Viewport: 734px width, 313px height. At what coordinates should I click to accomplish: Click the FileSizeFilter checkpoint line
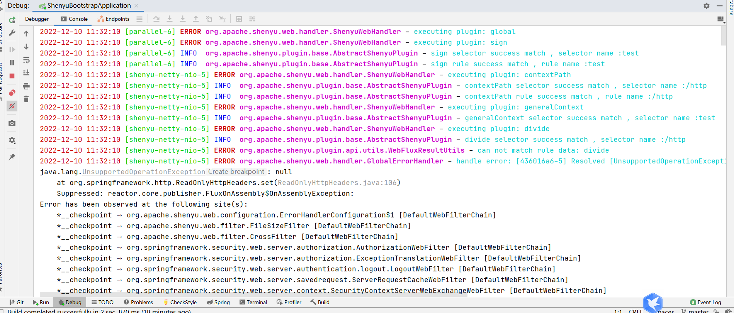click(234, 226)
